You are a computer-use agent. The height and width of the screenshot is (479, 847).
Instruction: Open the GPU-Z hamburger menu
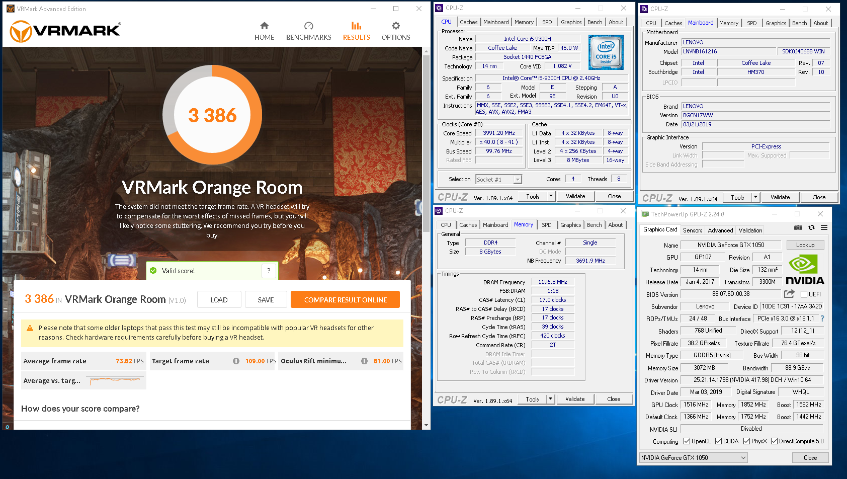click(x=824, y=228)
